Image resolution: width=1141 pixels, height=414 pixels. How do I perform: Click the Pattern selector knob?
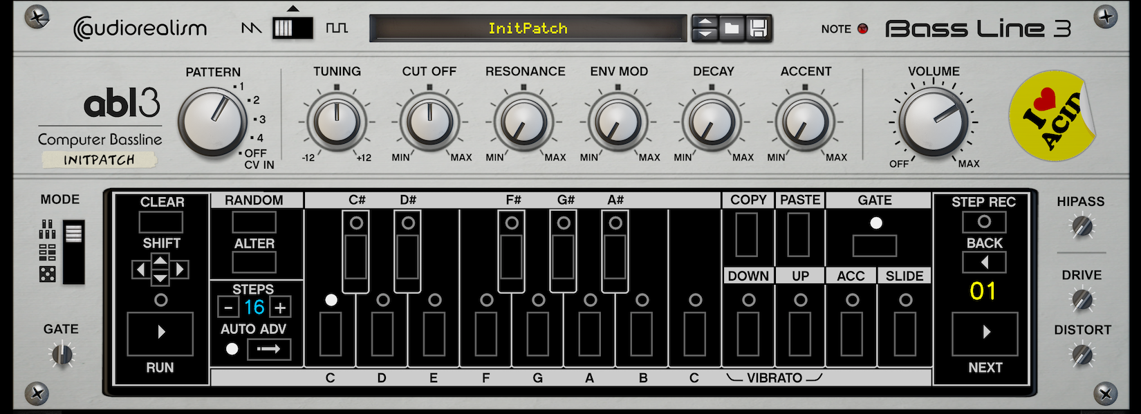coord(212,122)
